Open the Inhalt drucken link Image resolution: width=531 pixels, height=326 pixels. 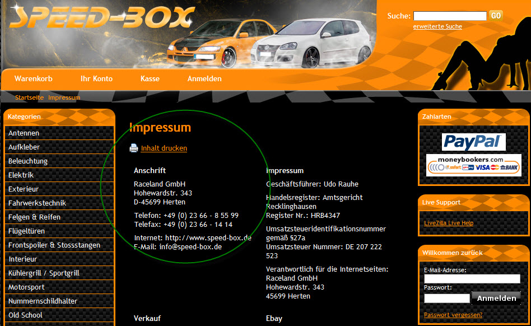(x=164, y=148)
